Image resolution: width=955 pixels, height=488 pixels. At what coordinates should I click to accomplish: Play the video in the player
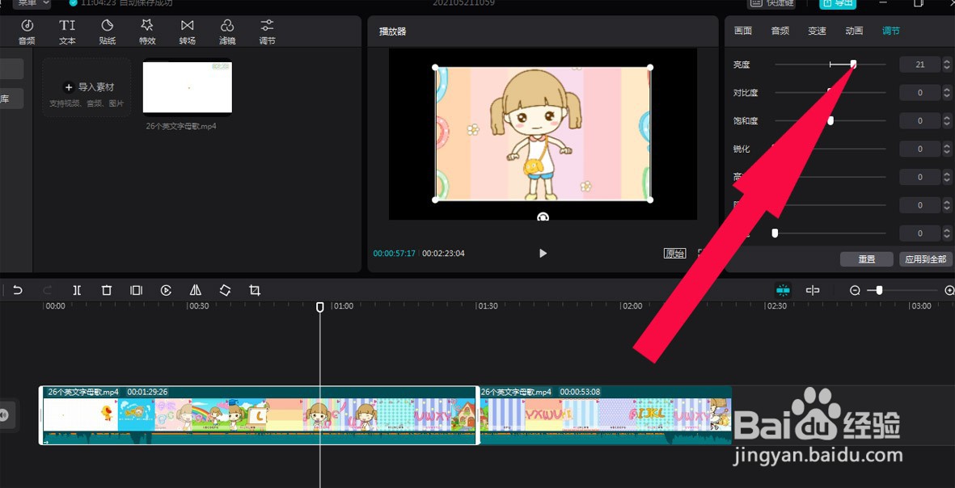543,253
